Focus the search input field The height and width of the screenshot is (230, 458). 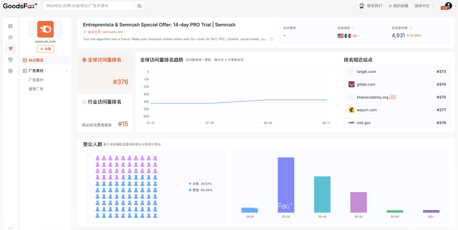pos(89,6)
